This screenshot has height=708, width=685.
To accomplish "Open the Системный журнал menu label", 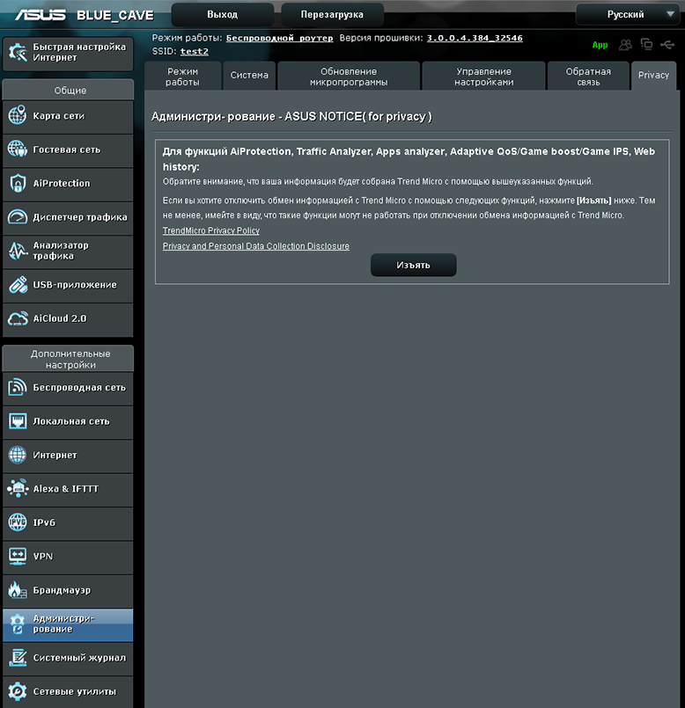I will pos(79,658).
